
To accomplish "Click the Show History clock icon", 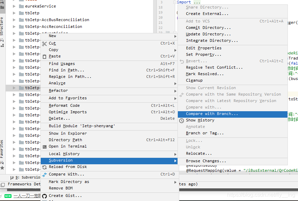I will 182,121.
